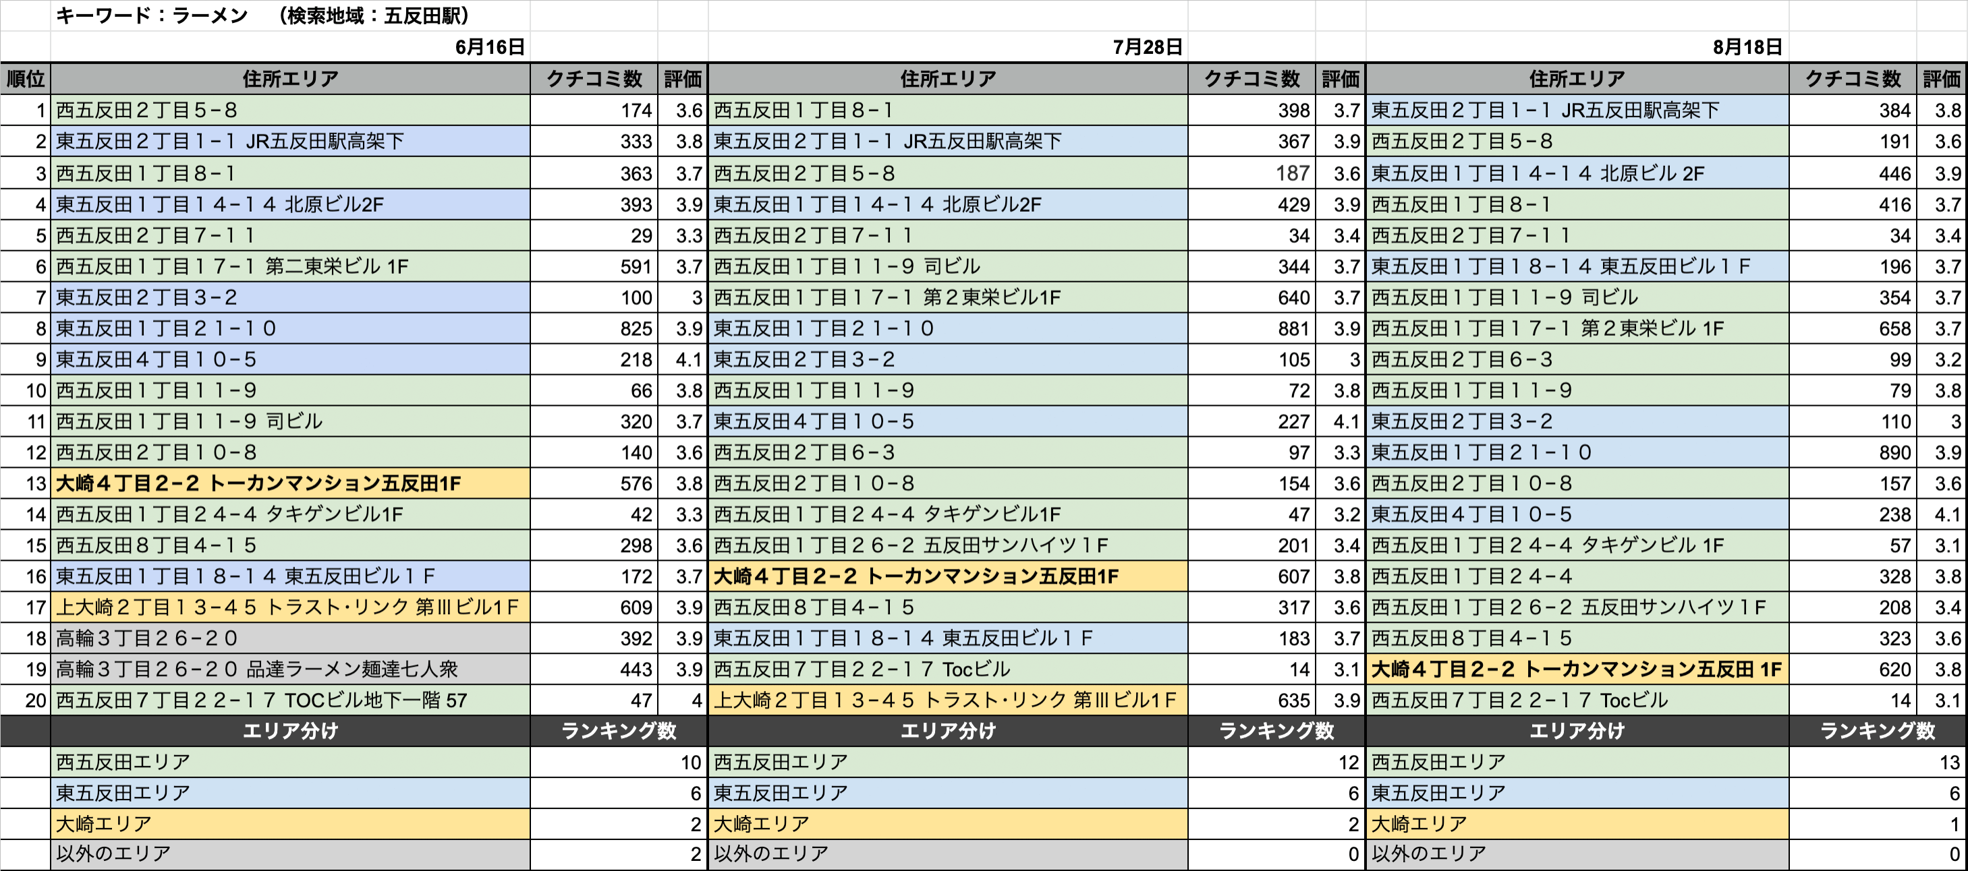Click cell '東五反田４丁目１０−５' in 6月16日 column
The height and width of the screenshot is (871, 1968).
pyautogui.click(x=290, y=359)
